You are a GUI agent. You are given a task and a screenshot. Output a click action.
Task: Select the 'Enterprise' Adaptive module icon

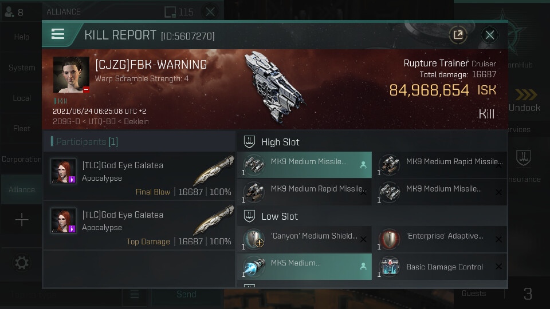390,239
